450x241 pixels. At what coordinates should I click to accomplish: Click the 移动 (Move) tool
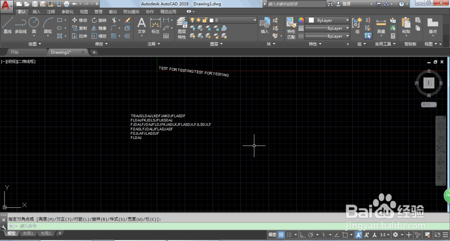click(80, 20)
